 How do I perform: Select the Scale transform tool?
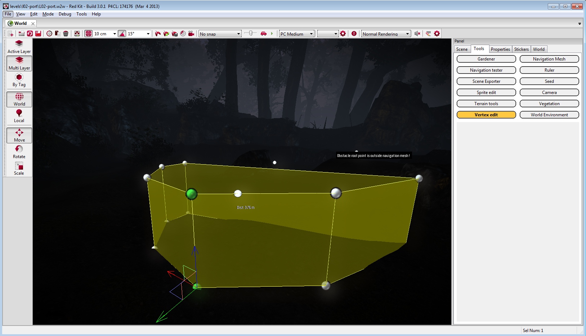click(x=19, y=169)
